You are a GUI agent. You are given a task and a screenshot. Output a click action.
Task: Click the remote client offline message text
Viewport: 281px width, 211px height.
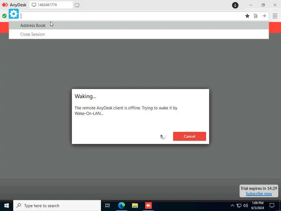(x=126, y=110)
